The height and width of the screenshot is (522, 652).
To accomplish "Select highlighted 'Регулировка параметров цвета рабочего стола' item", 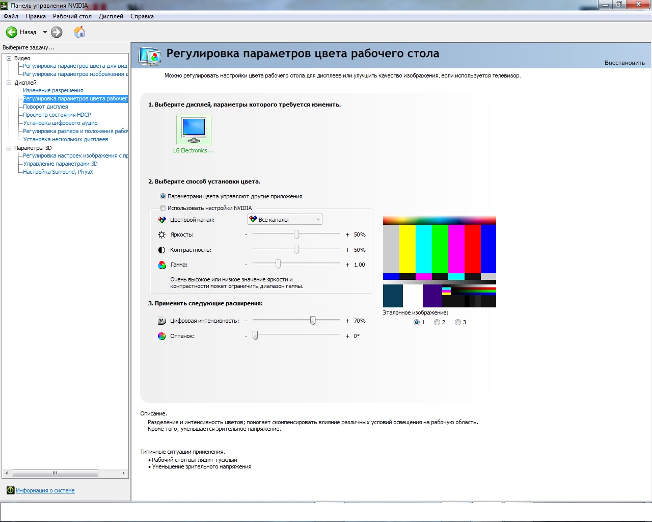I will [75, 98].
